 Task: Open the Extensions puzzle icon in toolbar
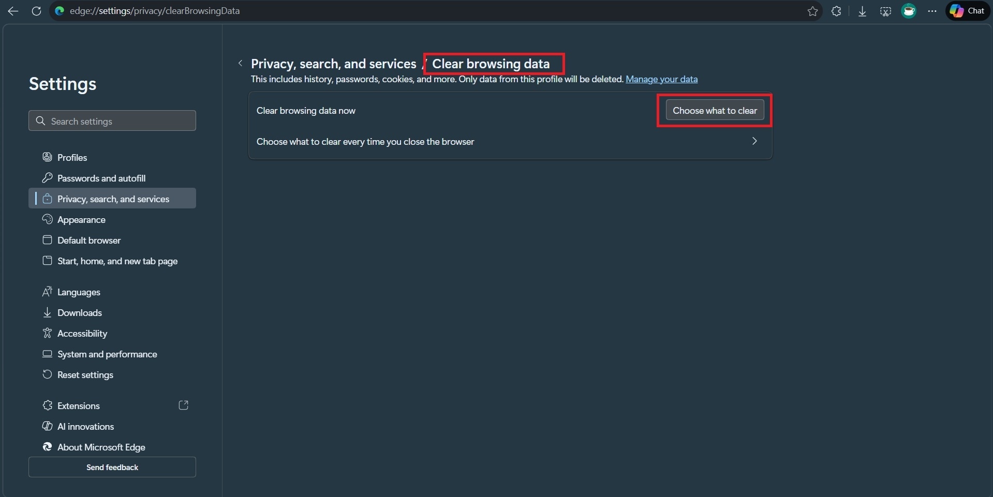point(836,11)
